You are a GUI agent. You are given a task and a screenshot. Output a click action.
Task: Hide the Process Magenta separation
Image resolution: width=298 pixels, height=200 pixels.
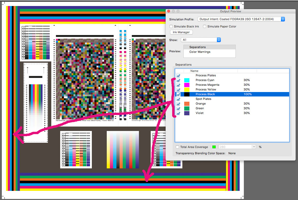178,85
